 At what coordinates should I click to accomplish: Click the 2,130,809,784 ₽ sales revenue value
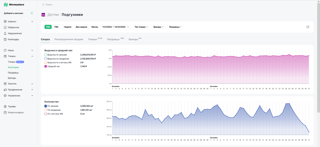pos(88,59)
